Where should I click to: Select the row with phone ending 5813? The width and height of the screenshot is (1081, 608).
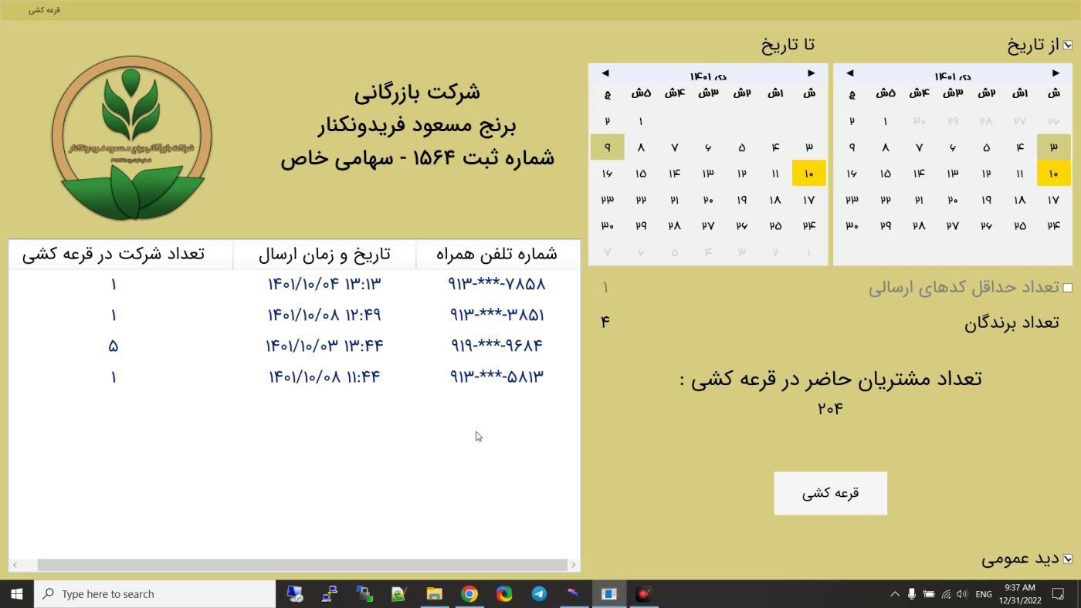pyautogui.click(x=294, y=377)
